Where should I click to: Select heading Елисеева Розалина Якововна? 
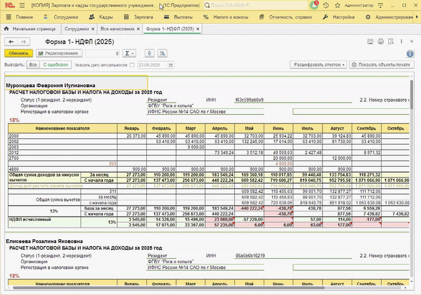(44, 241)
